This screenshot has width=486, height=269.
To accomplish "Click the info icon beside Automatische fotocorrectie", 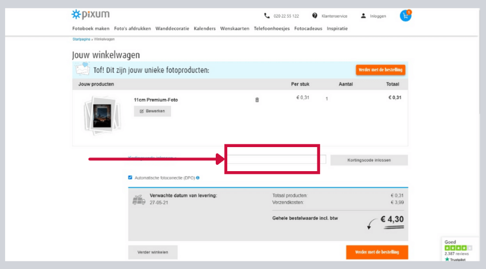I will click(x=198, y=178).
